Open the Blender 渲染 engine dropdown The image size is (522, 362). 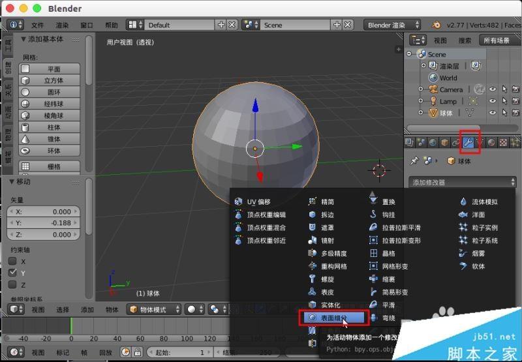click(x=392, y=25)
